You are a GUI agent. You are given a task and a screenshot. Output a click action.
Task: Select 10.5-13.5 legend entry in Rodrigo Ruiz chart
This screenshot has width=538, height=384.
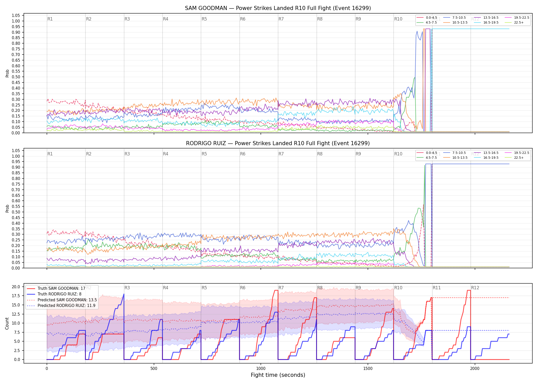(455, 158)
